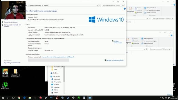Choose 'Invertir selección' in back Explorer window
Image resolution: width=178 pixels, height=100 pixels.
[x=150, y=13]
